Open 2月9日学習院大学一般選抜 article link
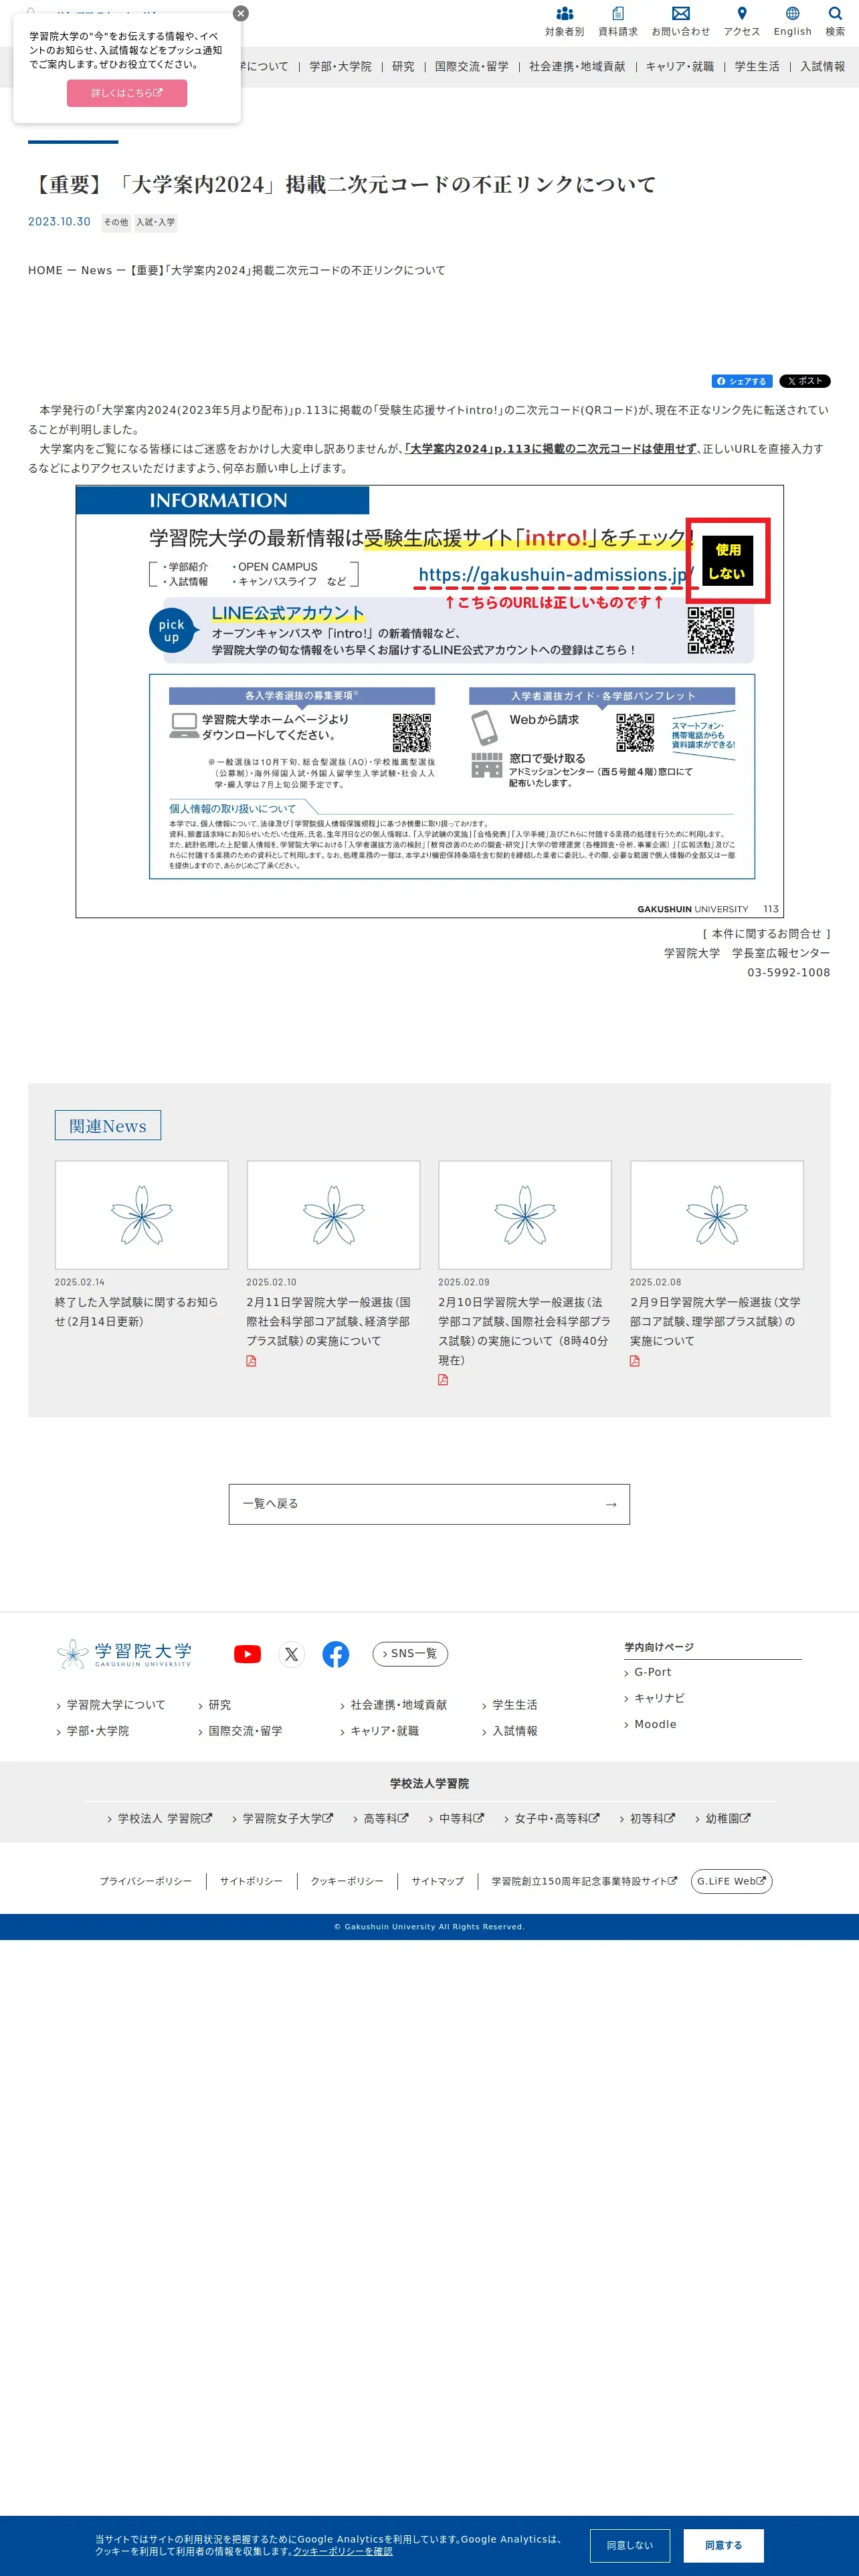The height and width of the screenshot is (2576, 859). point(715,1321)
